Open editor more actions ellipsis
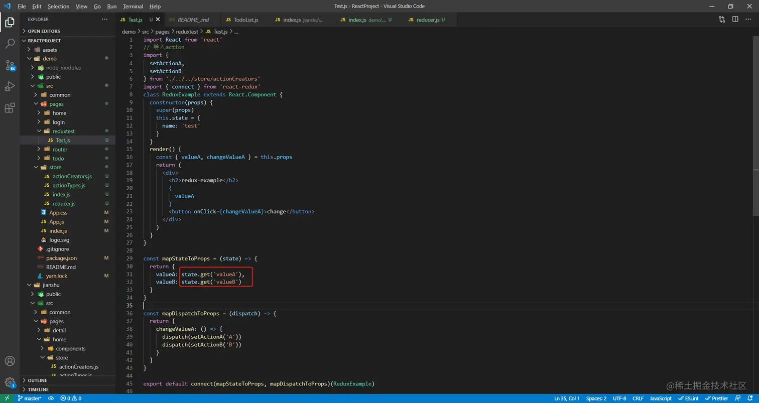 click(x=748, y=20)
